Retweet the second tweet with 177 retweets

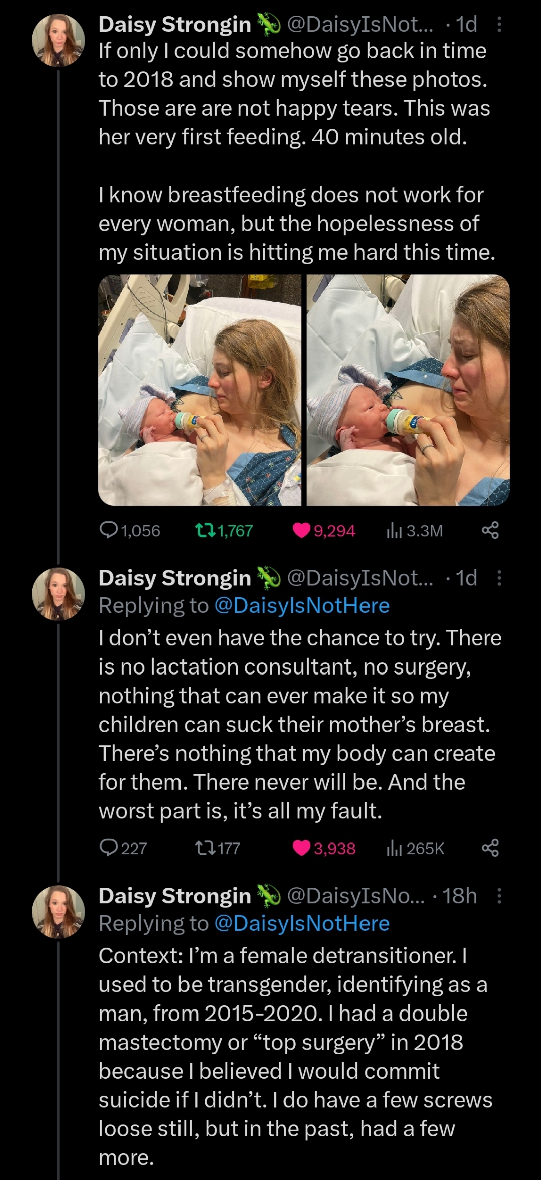point(204,848)
